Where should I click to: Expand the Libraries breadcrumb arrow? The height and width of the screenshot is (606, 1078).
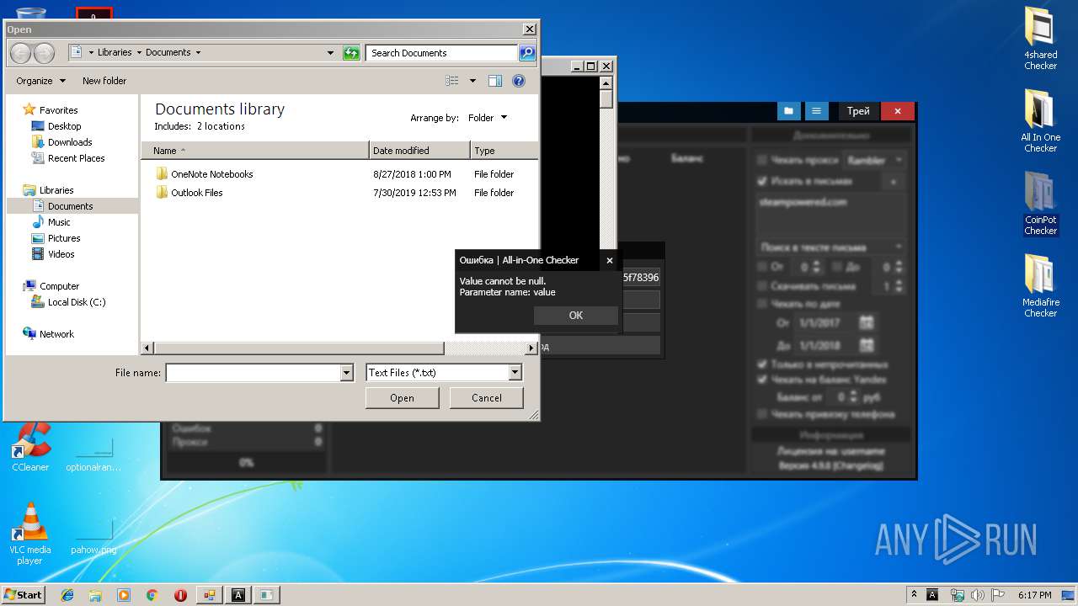tap(139, 52)
